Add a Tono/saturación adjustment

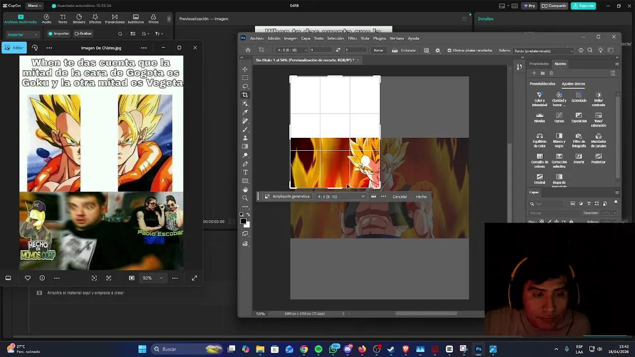598,119
